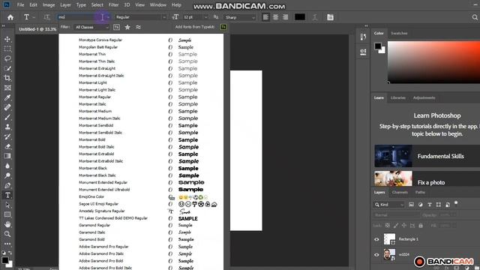Select the Move tool

pyautogui.click(x=7, y=39)
